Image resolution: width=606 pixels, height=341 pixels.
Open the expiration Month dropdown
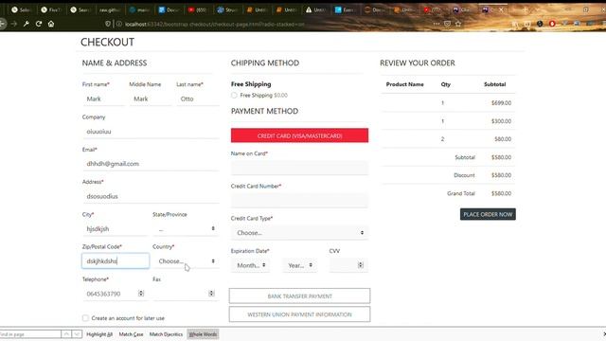pos(250,265)
